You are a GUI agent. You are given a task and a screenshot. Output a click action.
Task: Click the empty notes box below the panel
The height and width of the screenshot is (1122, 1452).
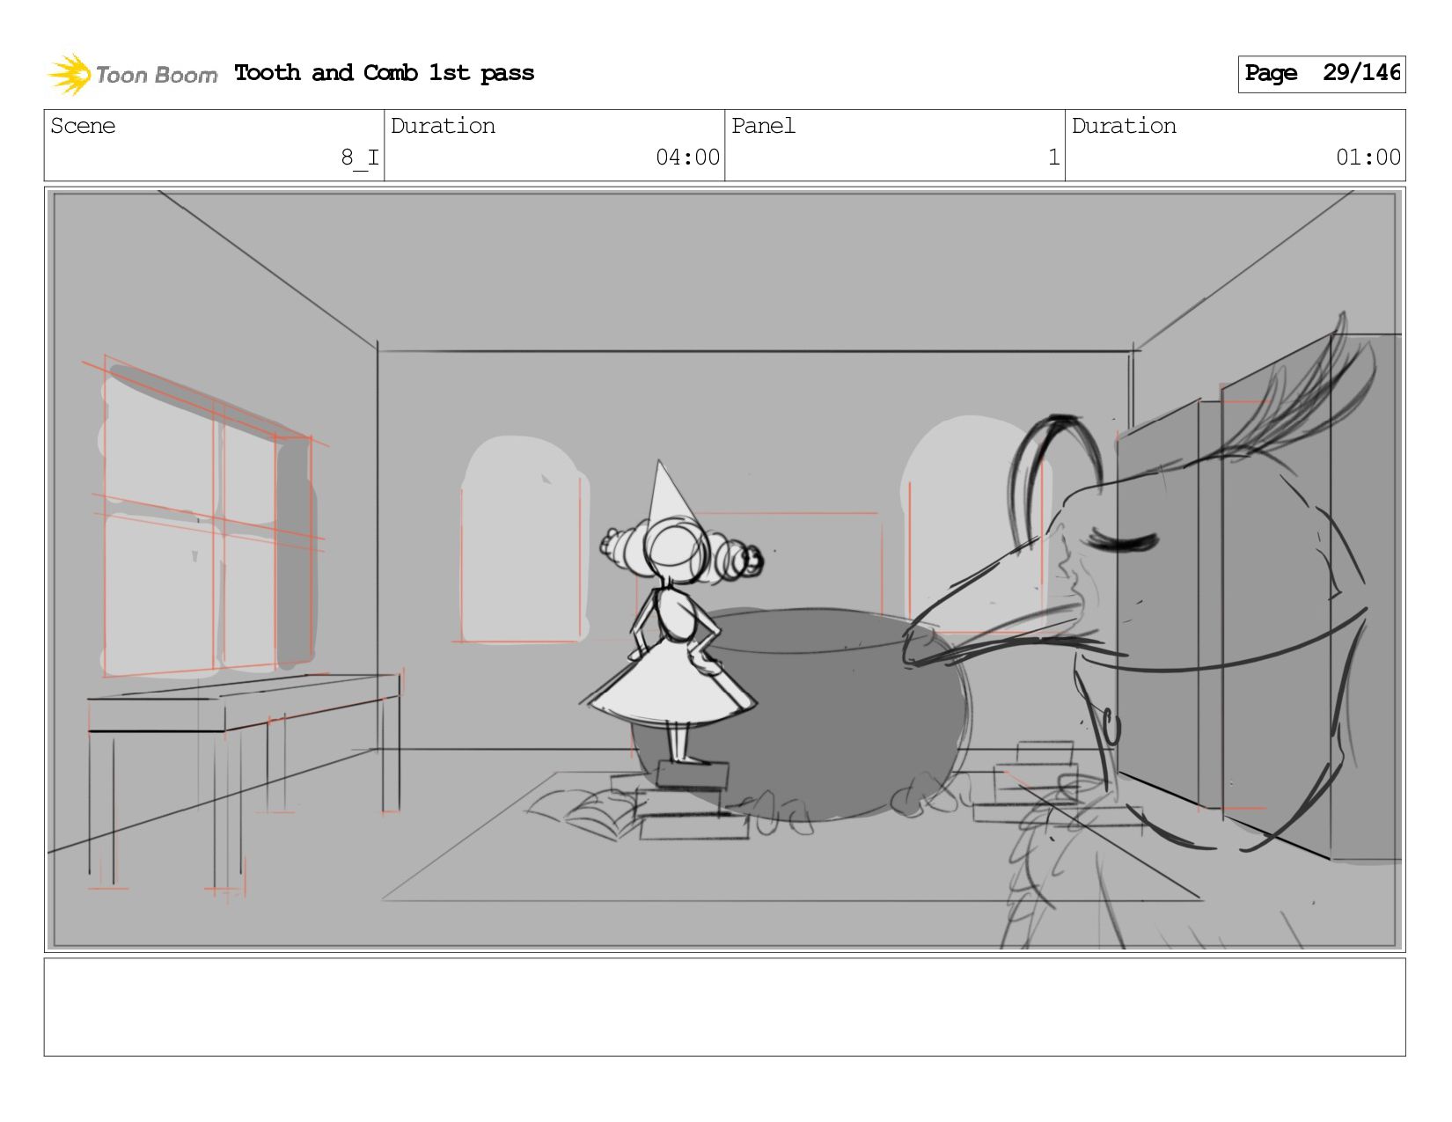tap(724, 1007)
